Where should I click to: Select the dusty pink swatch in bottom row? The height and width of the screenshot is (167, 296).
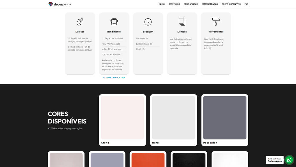66,160
